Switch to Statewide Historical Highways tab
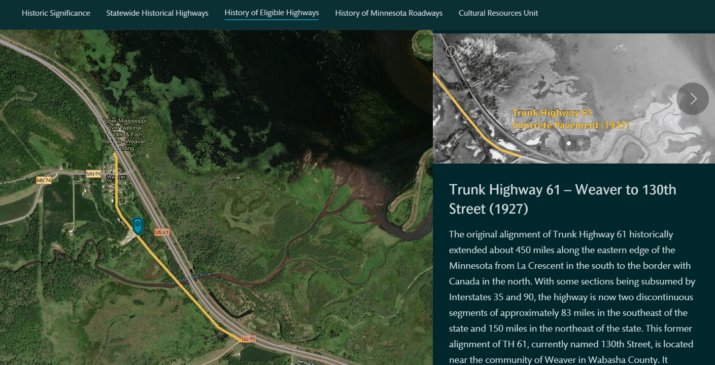This screenshot has height=365, width=715. click(x=157, y=13)
